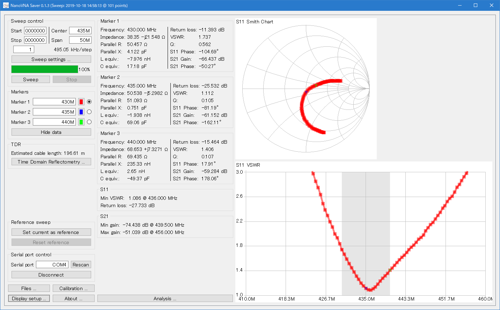Open the Files dialog

tap(29, 288)
